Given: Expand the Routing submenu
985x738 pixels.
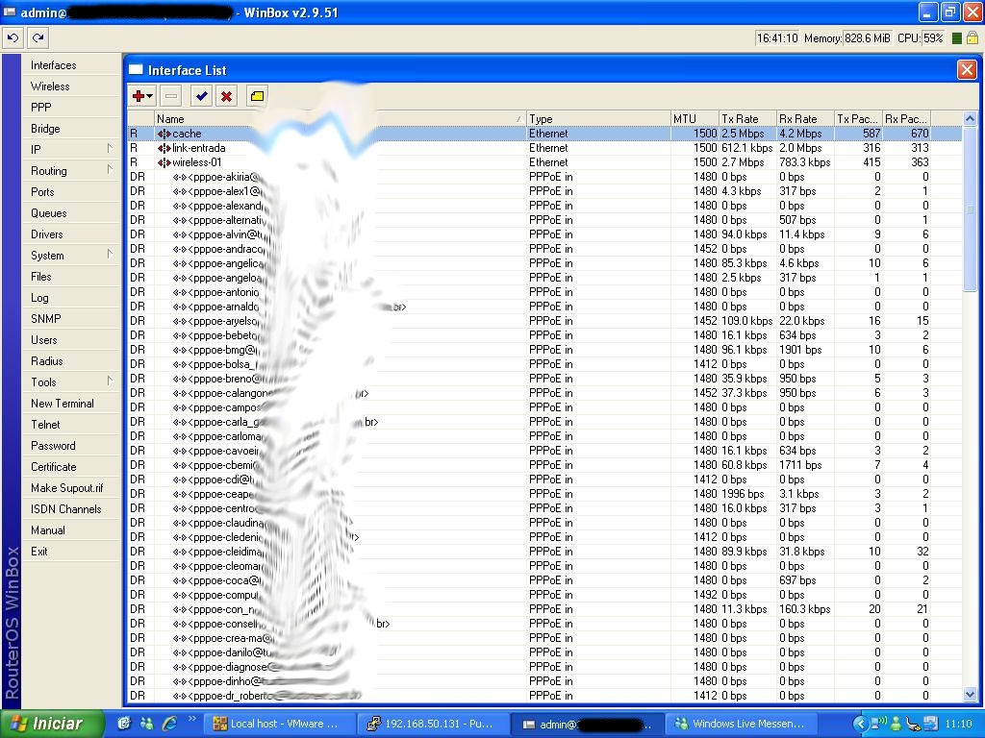Looking at the screenshot, I should pos(71,171).
